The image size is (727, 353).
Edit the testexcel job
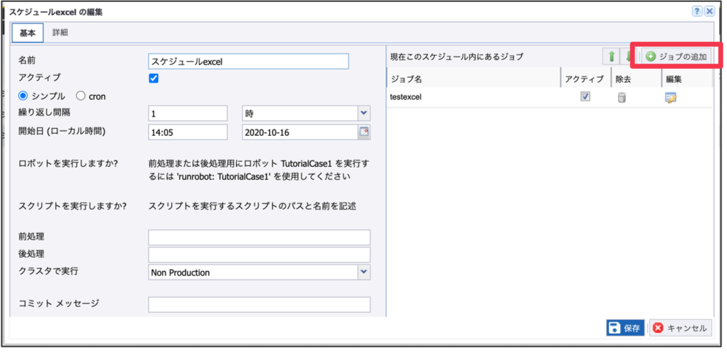[670, 97]
